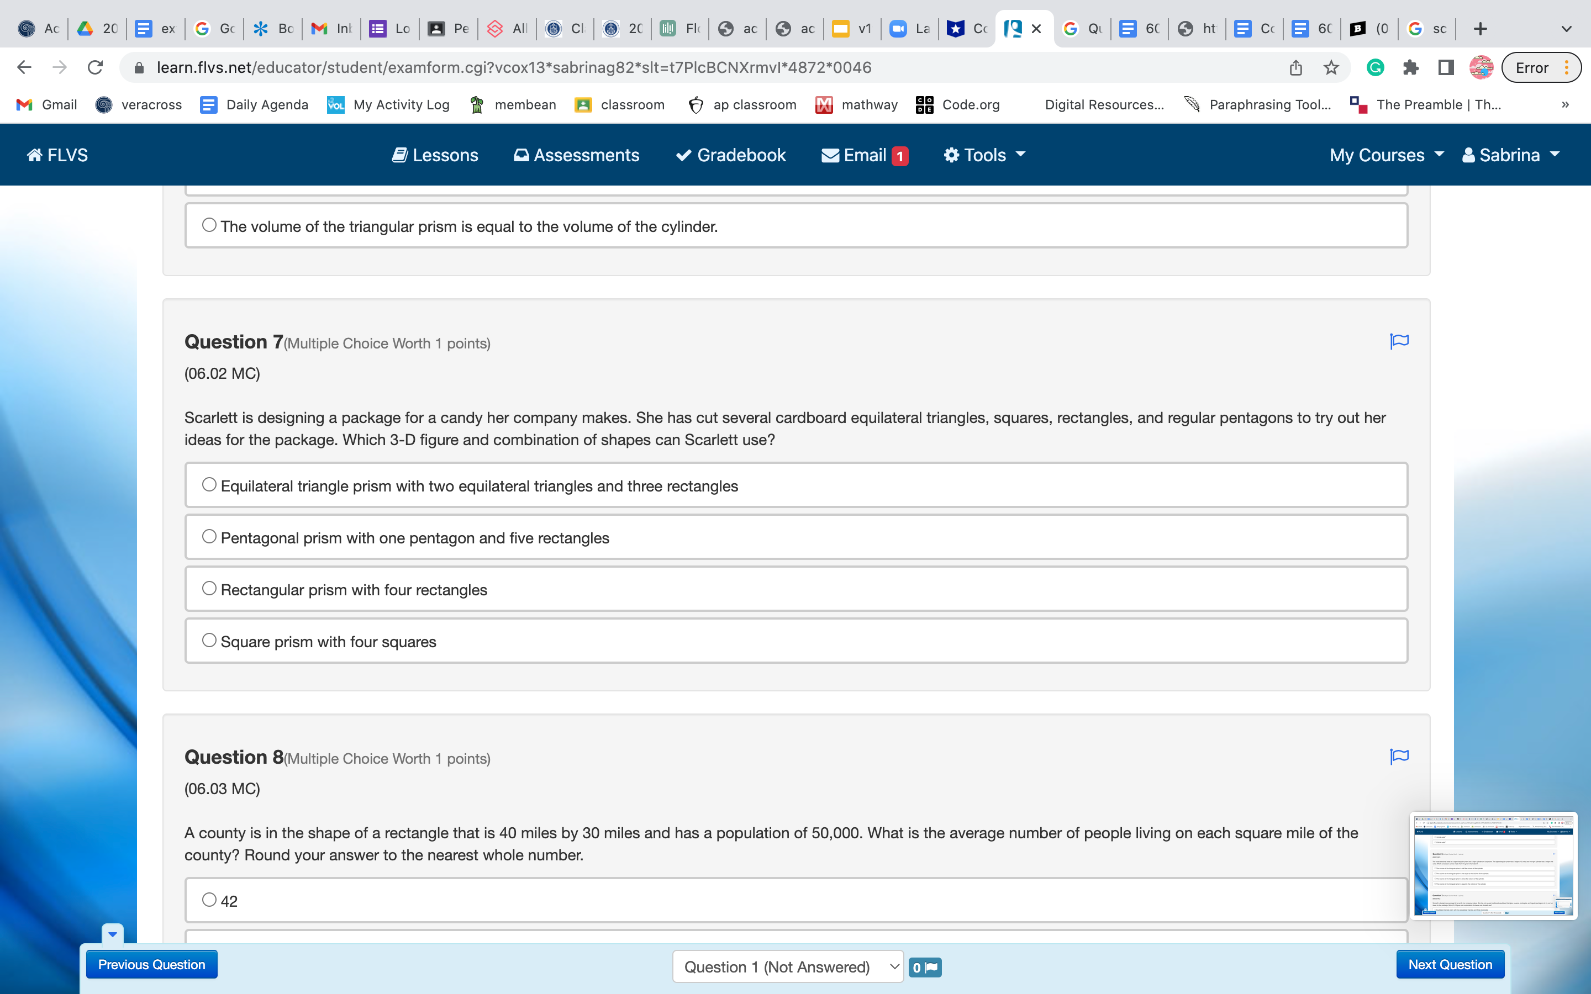This screenshot has height=994, width=1591.
Task: Open the Email inbox with notification badge
Action: point(864,155)
